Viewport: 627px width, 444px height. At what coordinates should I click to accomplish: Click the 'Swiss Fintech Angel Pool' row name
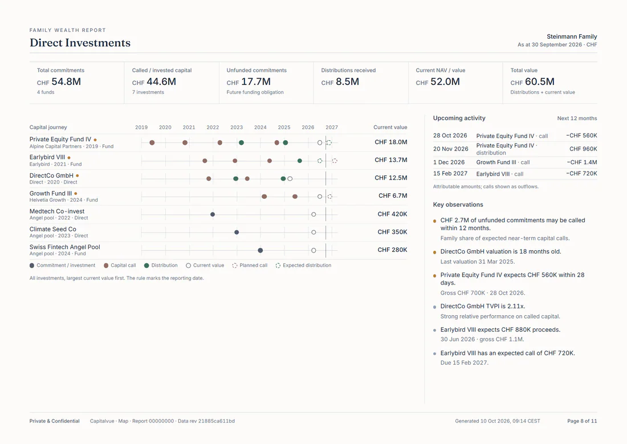point(65,247)
